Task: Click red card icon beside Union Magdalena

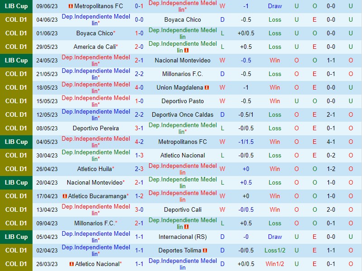Action: 207,88
